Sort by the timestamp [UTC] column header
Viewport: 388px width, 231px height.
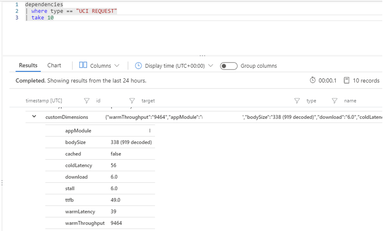(44, 100)
